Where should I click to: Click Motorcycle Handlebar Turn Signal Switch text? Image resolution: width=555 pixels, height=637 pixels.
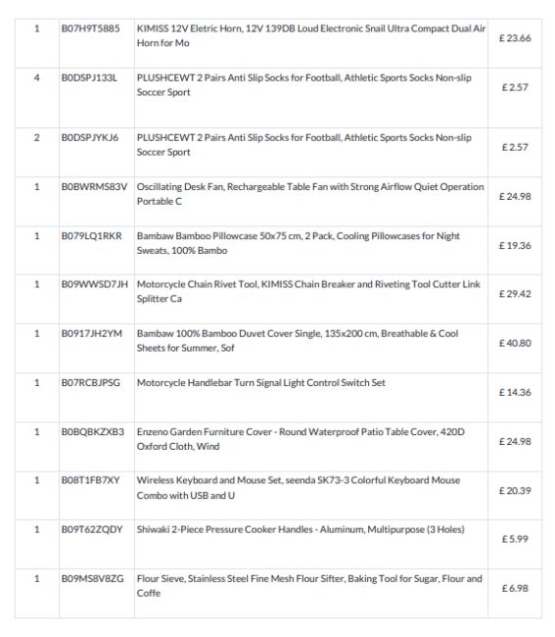pyautogui.click(x=261, y=382)
